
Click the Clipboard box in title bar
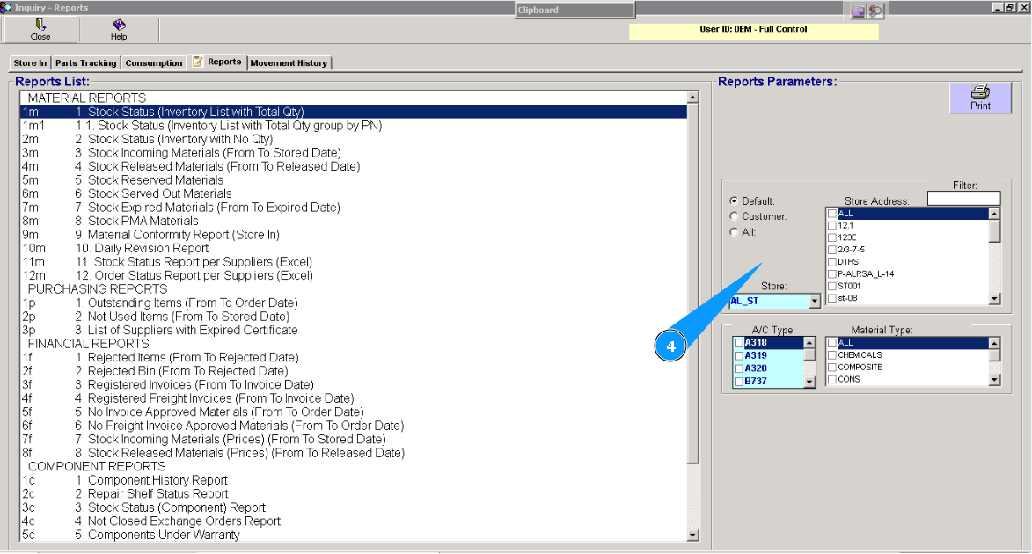click(575, 10)
